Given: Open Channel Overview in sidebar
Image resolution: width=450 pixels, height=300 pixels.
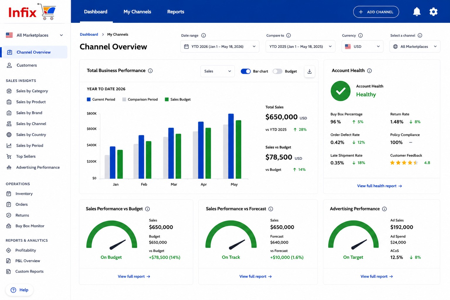Looking at the screenshot, I should click(x=35, y=52).
